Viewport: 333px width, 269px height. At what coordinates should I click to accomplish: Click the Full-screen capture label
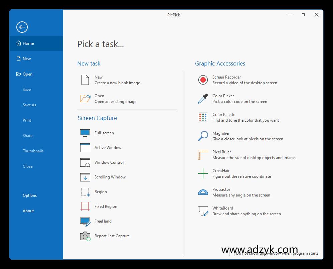pyautogui.click(x=104, y=133)
